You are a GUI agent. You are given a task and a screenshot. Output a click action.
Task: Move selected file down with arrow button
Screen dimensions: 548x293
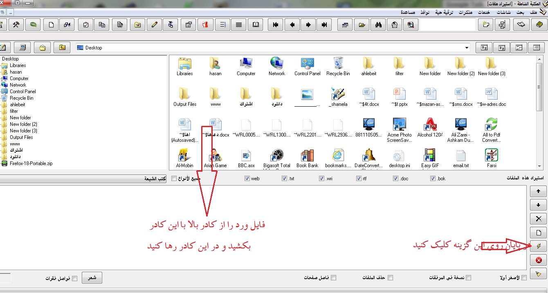click(x=539, y=205)
